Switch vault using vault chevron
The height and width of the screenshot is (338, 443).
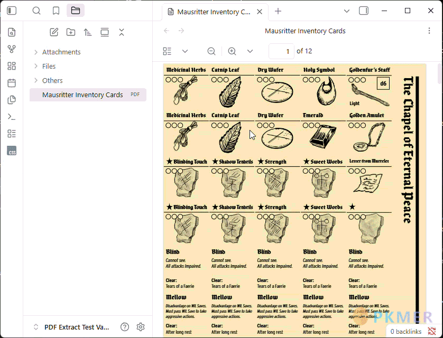(36, 327)
